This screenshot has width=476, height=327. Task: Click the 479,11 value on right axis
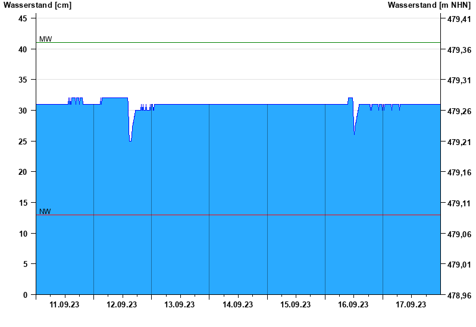[459, 203]
